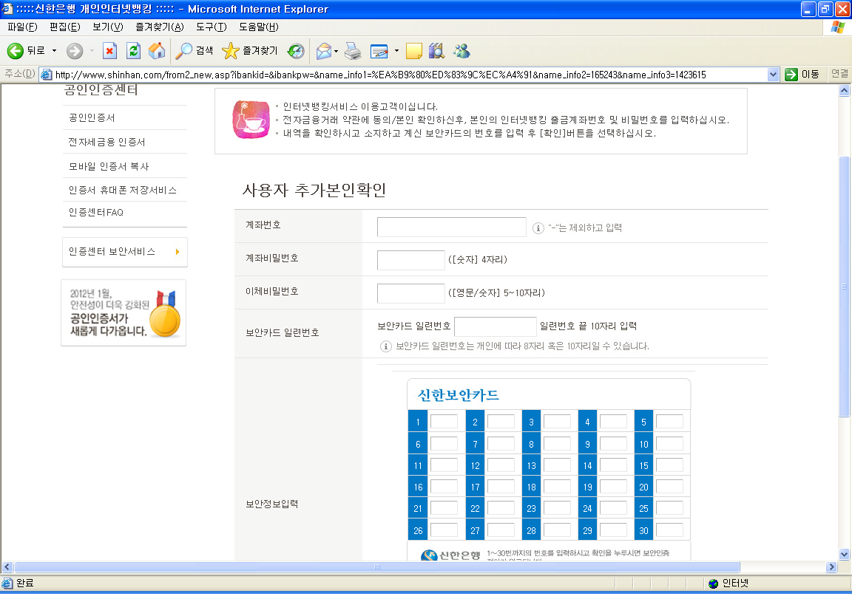The width and height of the screenshot is (852, 599).
Task: Click the Forward arrow icon
Action: click(x=75, y=51)
